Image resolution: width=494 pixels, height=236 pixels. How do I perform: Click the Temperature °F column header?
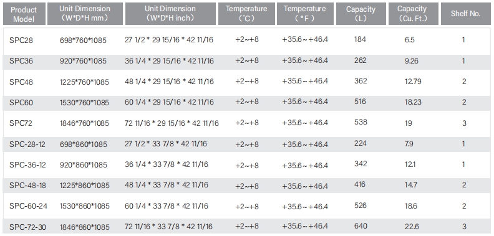click(305, 14)
